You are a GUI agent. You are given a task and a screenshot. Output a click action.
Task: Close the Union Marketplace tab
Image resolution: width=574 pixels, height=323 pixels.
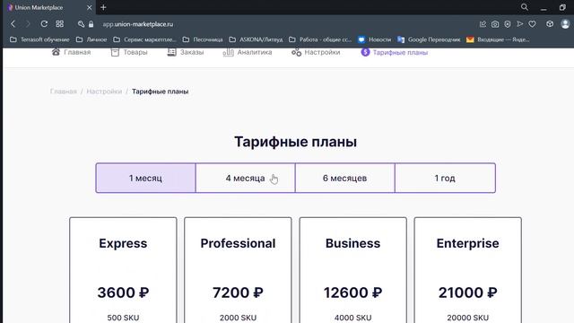89,7
